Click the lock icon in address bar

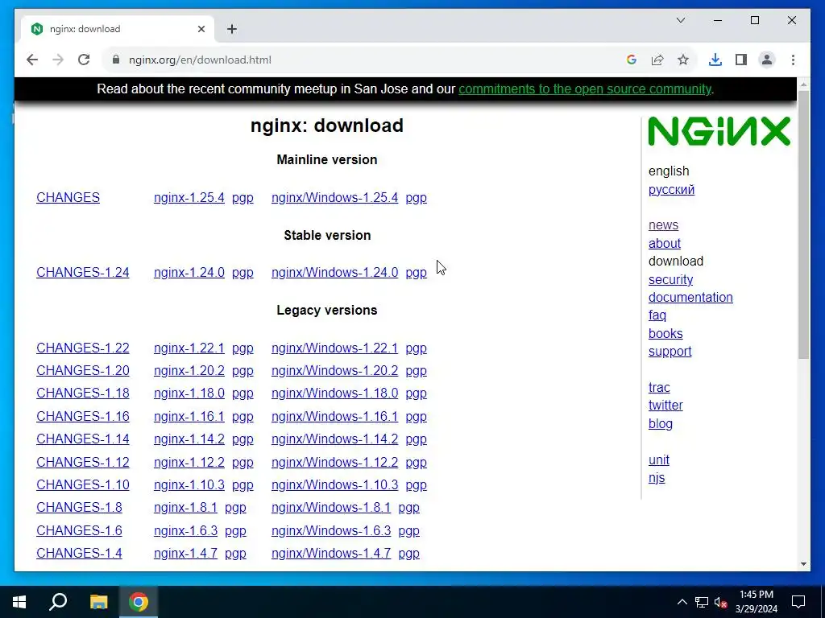116,60
